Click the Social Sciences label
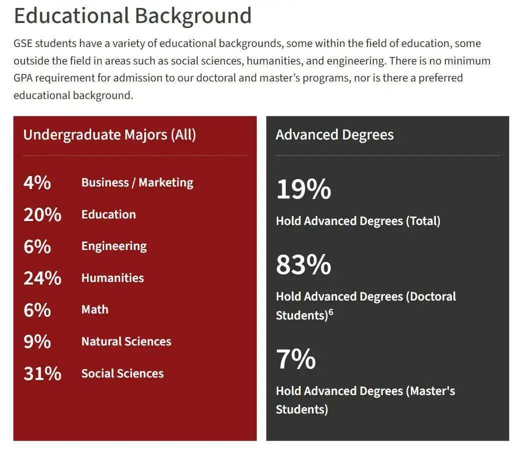 [x=122, y=373]
